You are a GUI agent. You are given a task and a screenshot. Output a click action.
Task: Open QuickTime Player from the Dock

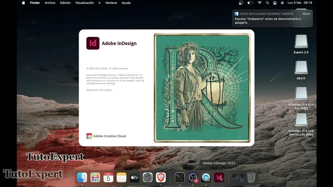coord(206,177)
